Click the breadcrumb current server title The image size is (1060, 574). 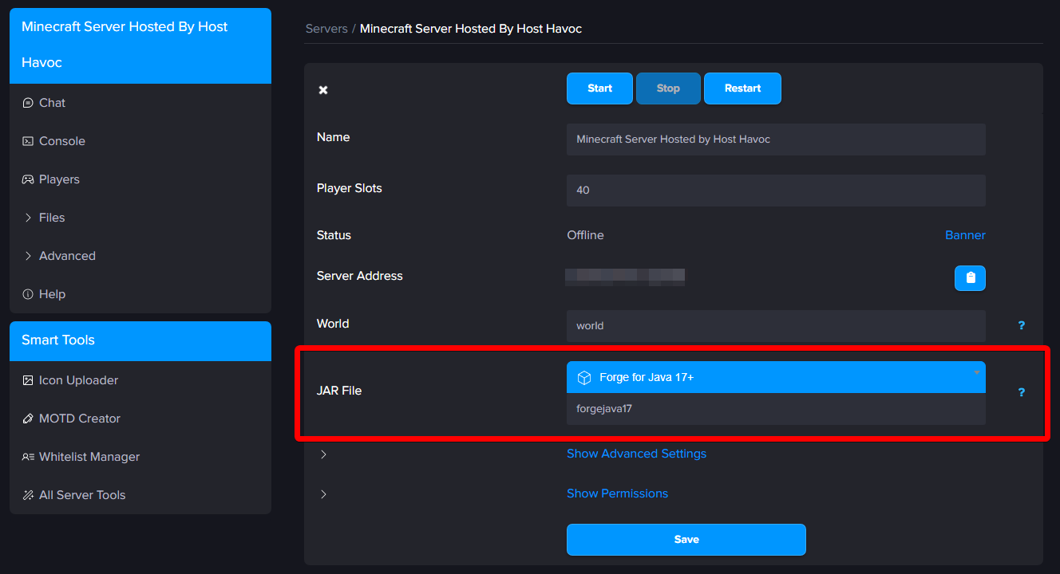click(x=471, y=29)
